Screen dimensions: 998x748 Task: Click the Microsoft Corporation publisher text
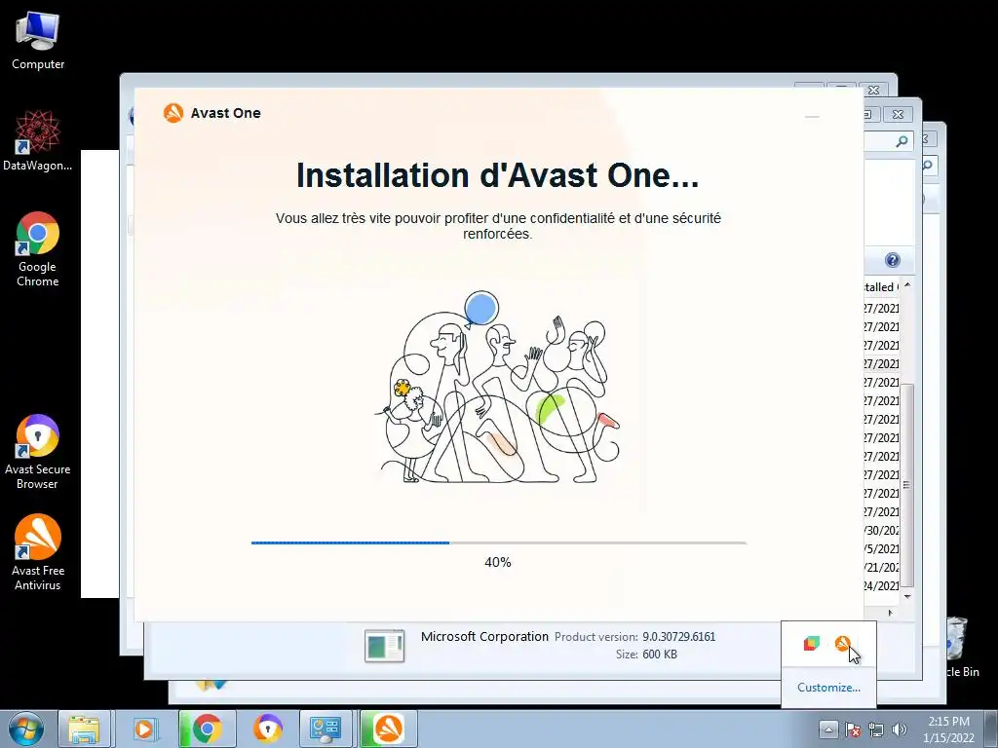click(x=484, y=637)
